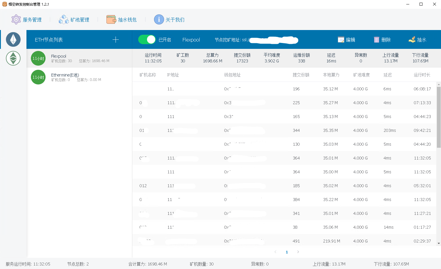Open 抽水钱包 menu label

pyautogui.click(x=127, y=20)
